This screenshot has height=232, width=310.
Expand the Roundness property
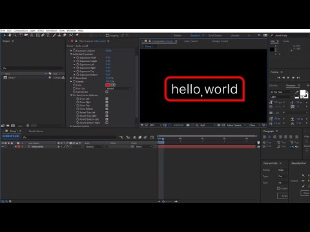tap(71, 78)
